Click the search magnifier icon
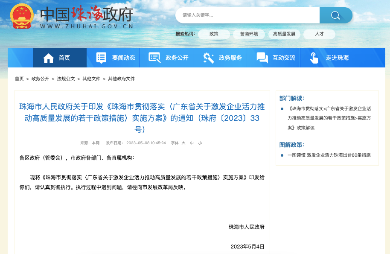 (x=336, y=15)
